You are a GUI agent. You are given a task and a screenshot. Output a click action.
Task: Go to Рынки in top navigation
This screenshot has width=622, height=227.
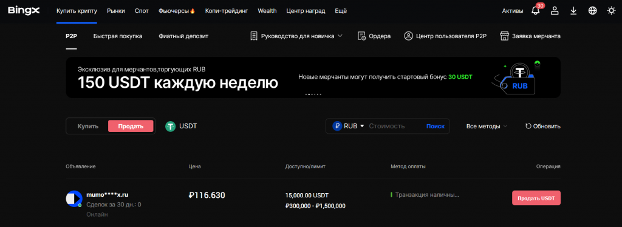pos(116,11)
